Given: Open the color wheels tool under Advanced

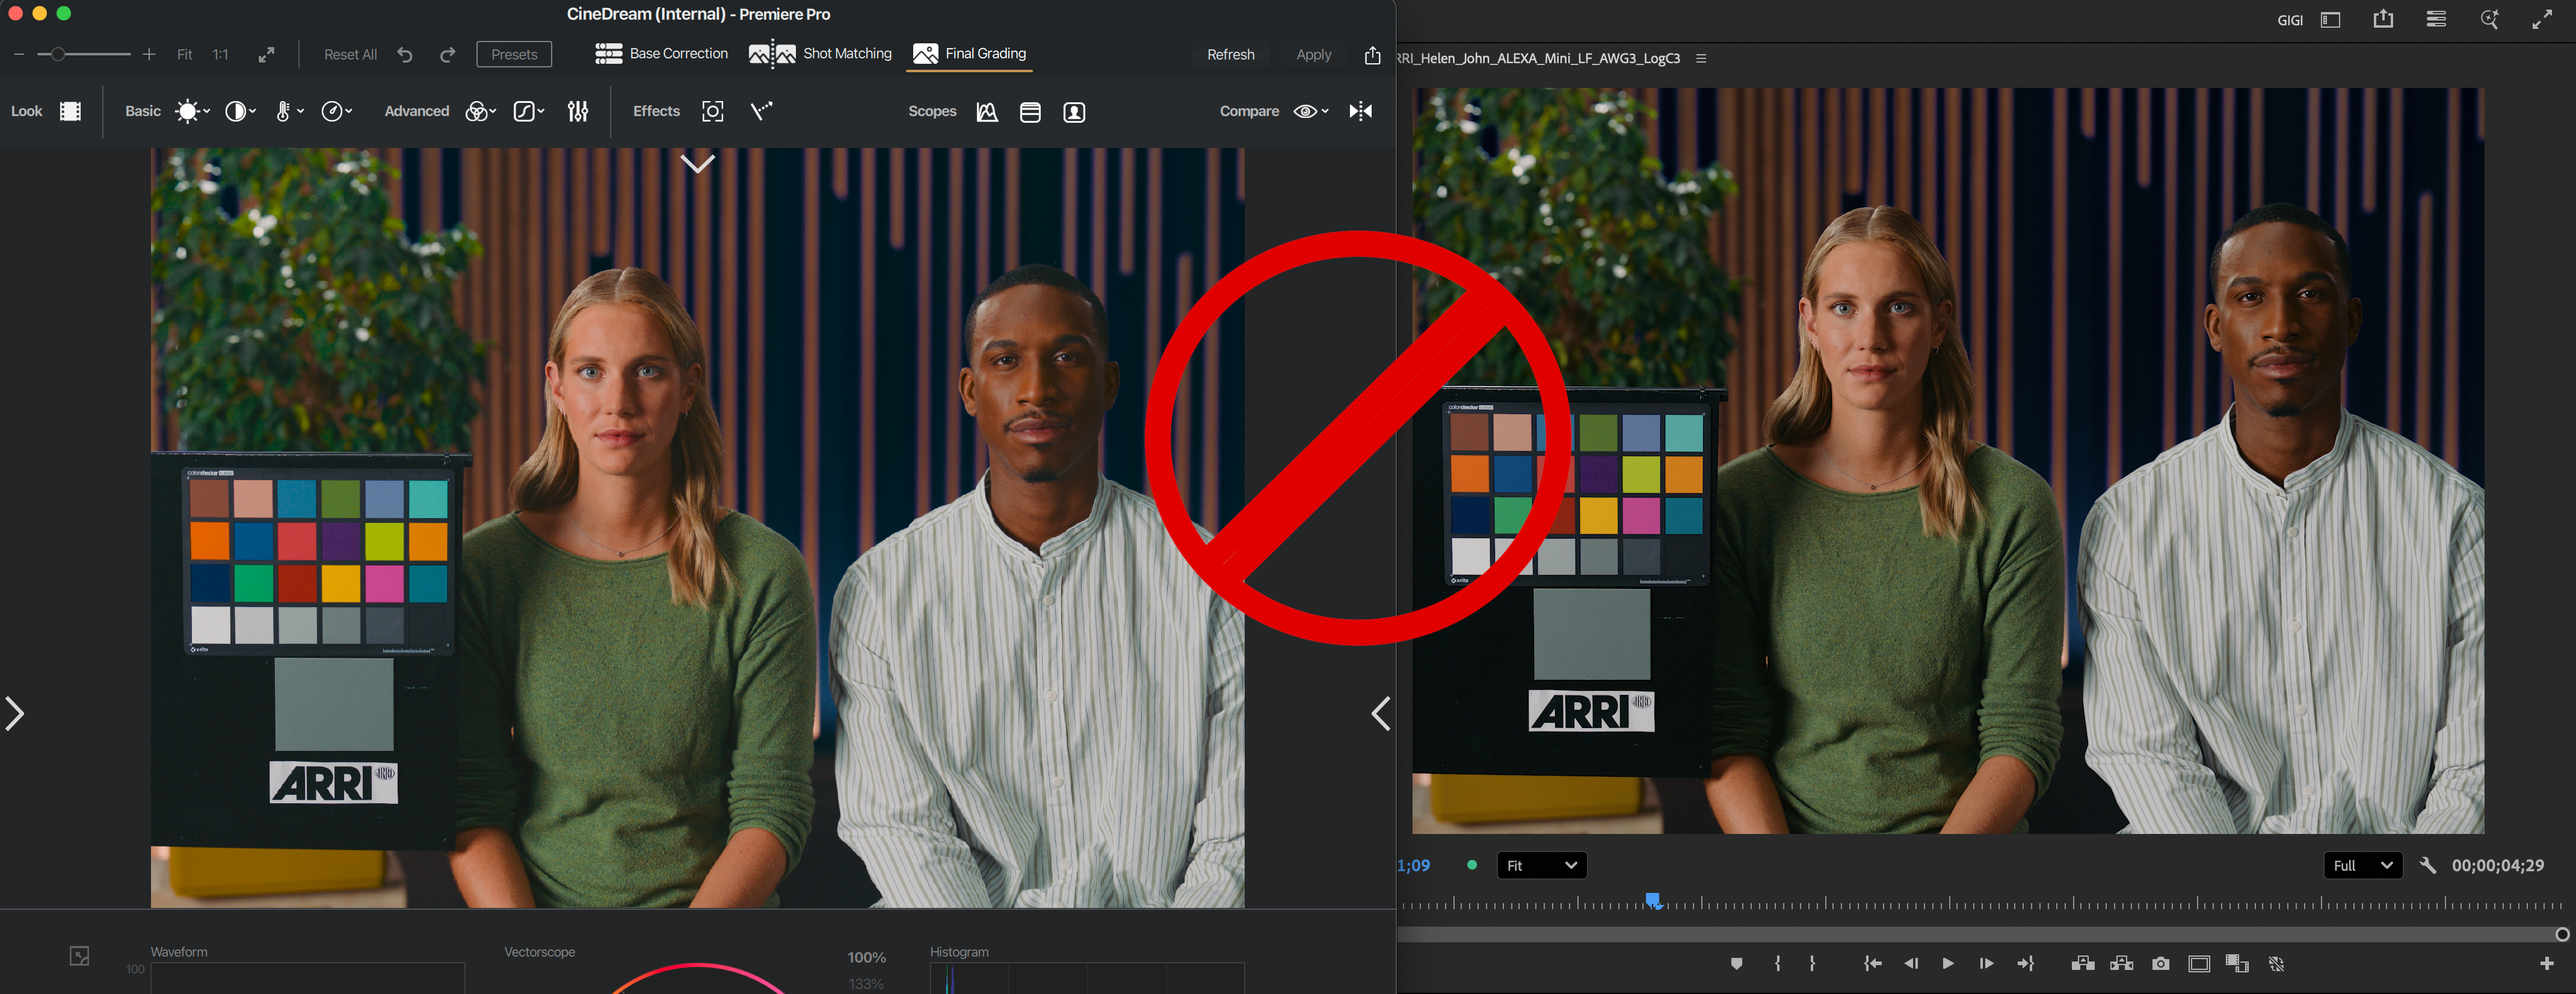Looking at the screenshot, I should 477,111.
